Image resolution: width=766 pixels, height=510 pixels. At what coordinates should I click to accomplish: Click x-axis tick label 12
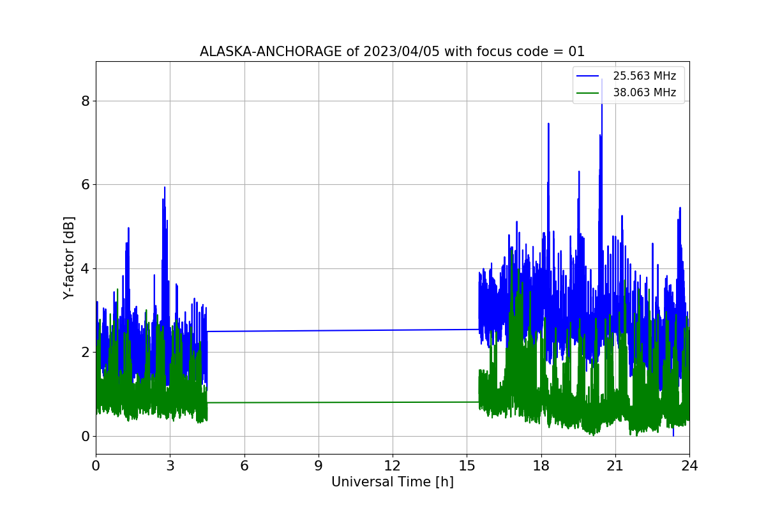393,465
